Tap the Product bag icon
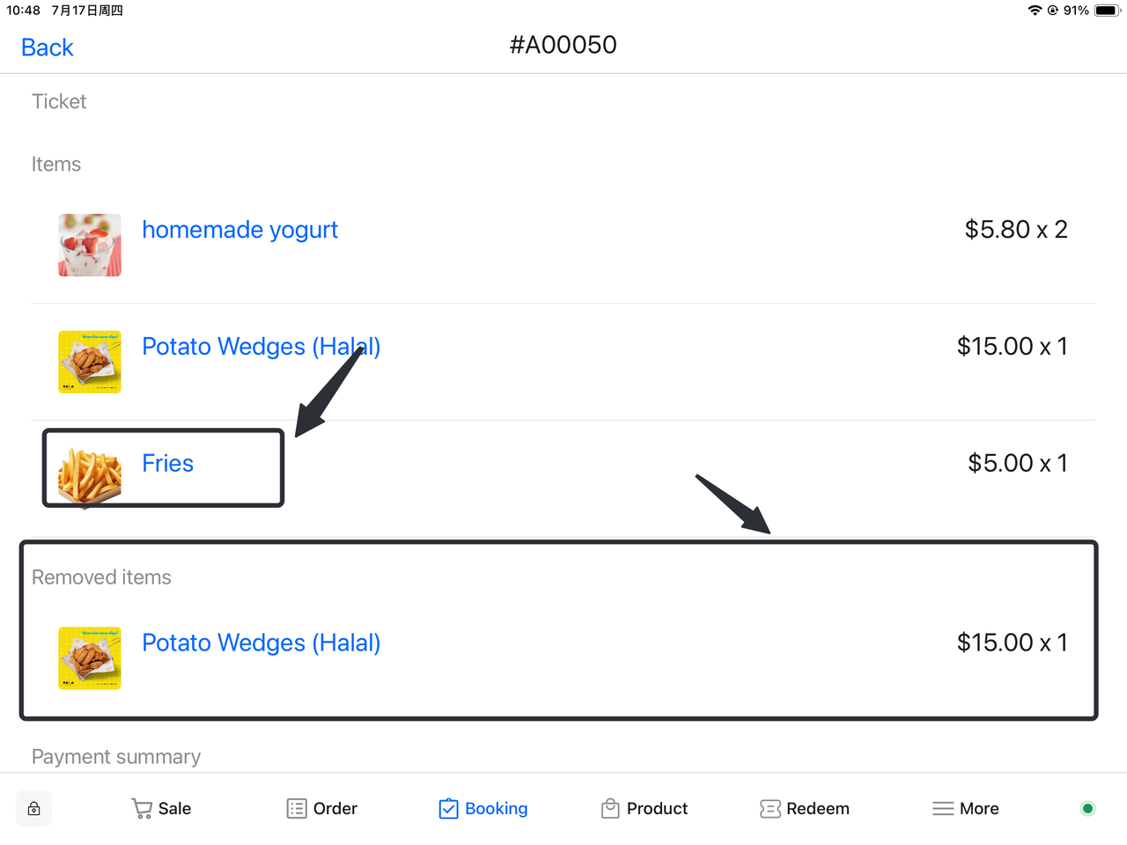The image size is (1127, 845). 610,808
